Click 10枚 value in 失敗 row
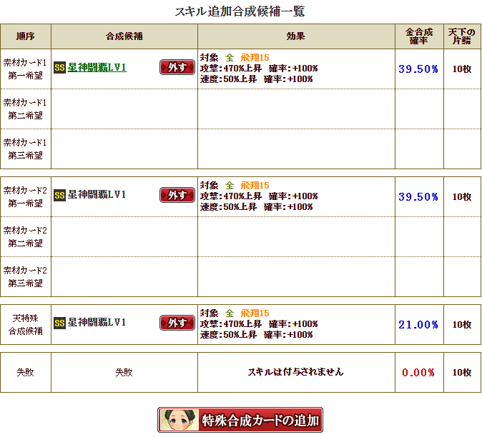Viewport: 482px width, 437px height. coord(462,373)
